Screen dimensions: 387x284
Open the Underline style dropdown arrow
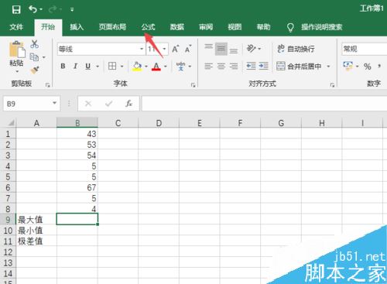pyautogui.click(x=98, y=67)
